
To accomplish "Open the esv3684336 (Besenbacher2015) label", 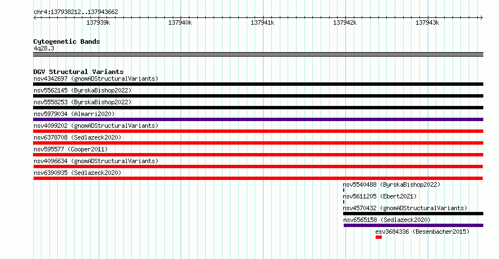I will coord(422,232).
